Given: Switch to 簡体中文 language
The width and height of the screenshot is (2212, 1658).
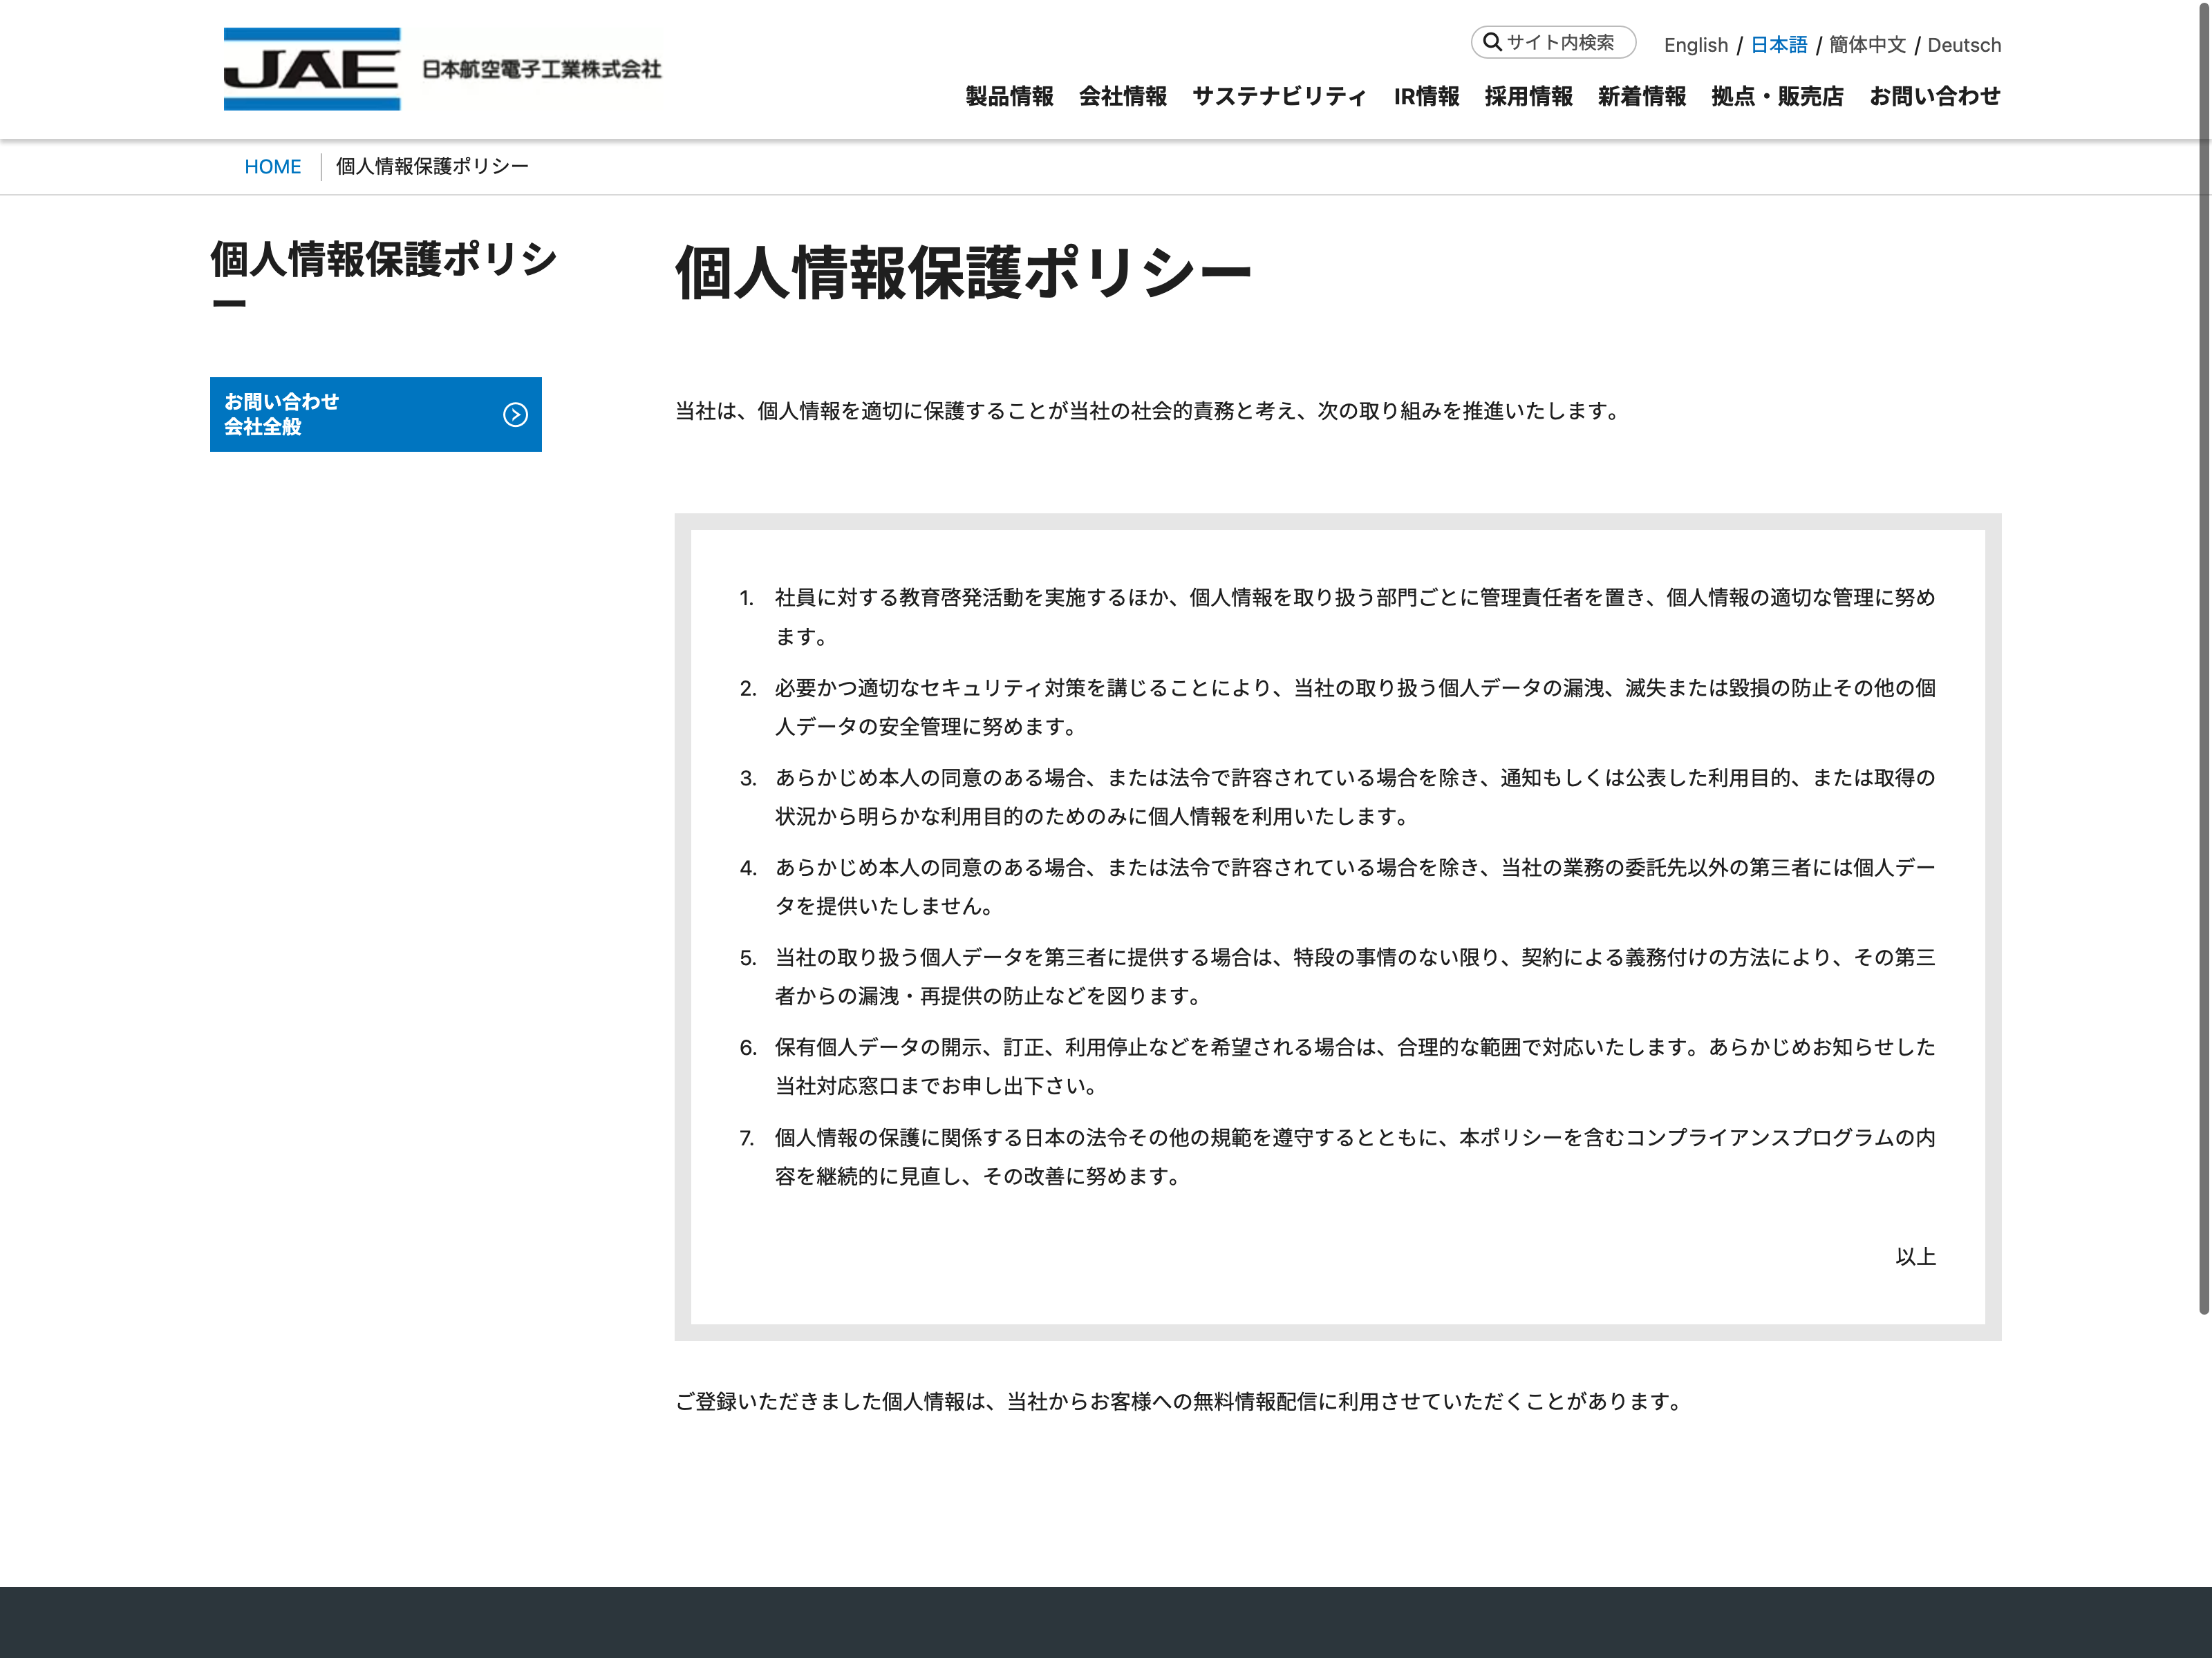Looking at the screenshot, I should (1867, 45).
